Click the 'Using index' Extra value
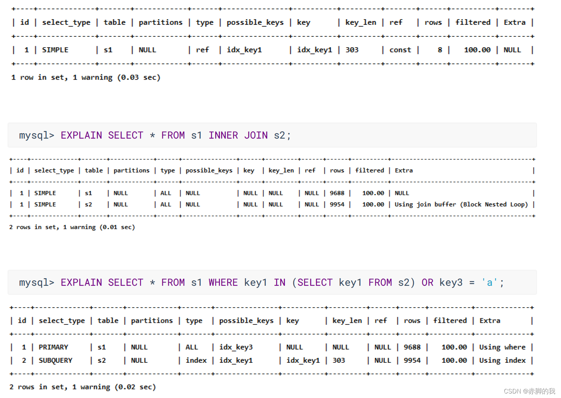 point(502,360)
